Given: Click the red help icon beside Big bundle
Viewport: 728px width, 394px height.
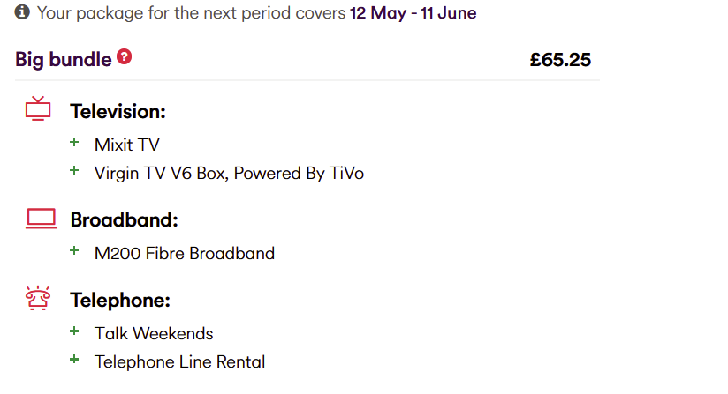Looking at the screenshot, I should click(125, 58).
